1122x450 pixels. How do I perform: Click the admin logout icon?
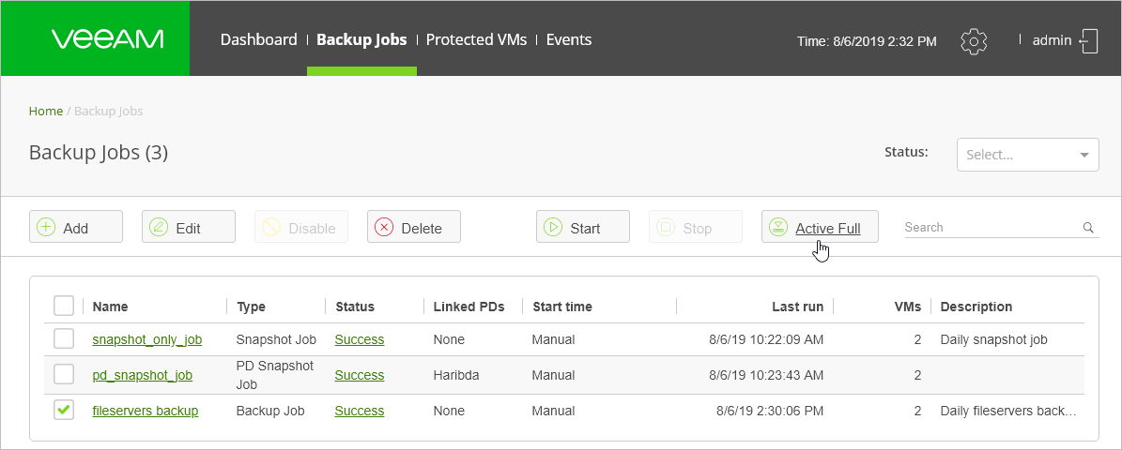click(x=1089, y=40)
